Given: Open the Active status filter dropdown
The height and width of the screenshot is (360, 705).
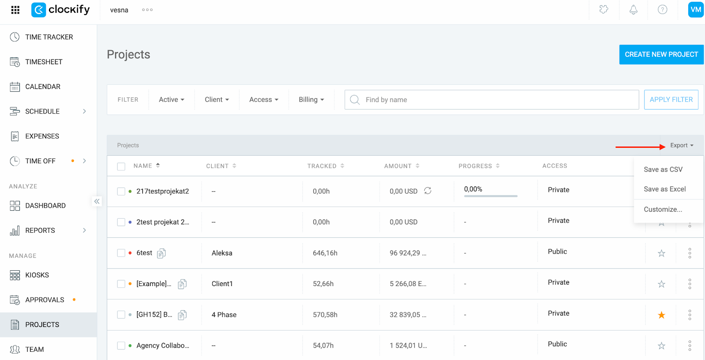Looking at the screenshot, I should coord(171,100).
